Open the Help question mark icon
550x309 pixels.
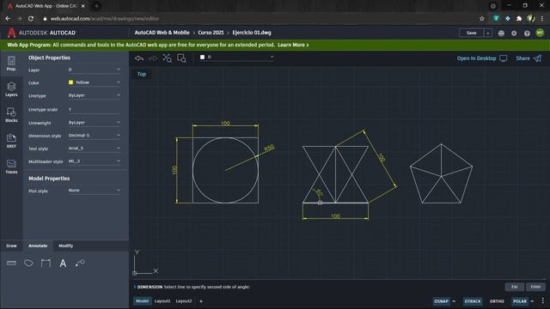coord(527,33)
